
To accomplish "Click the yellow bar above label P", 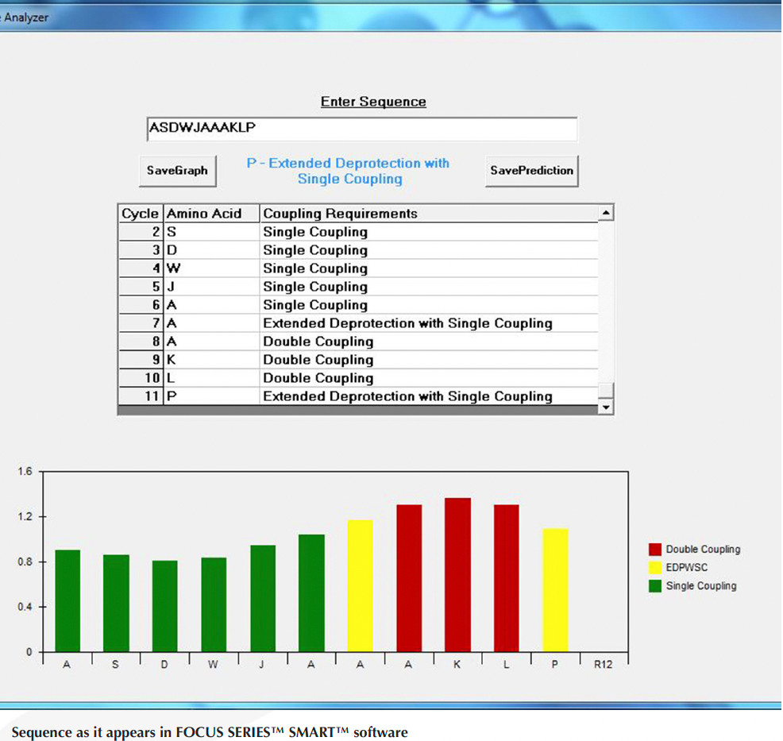I will [x=555, y=590].
